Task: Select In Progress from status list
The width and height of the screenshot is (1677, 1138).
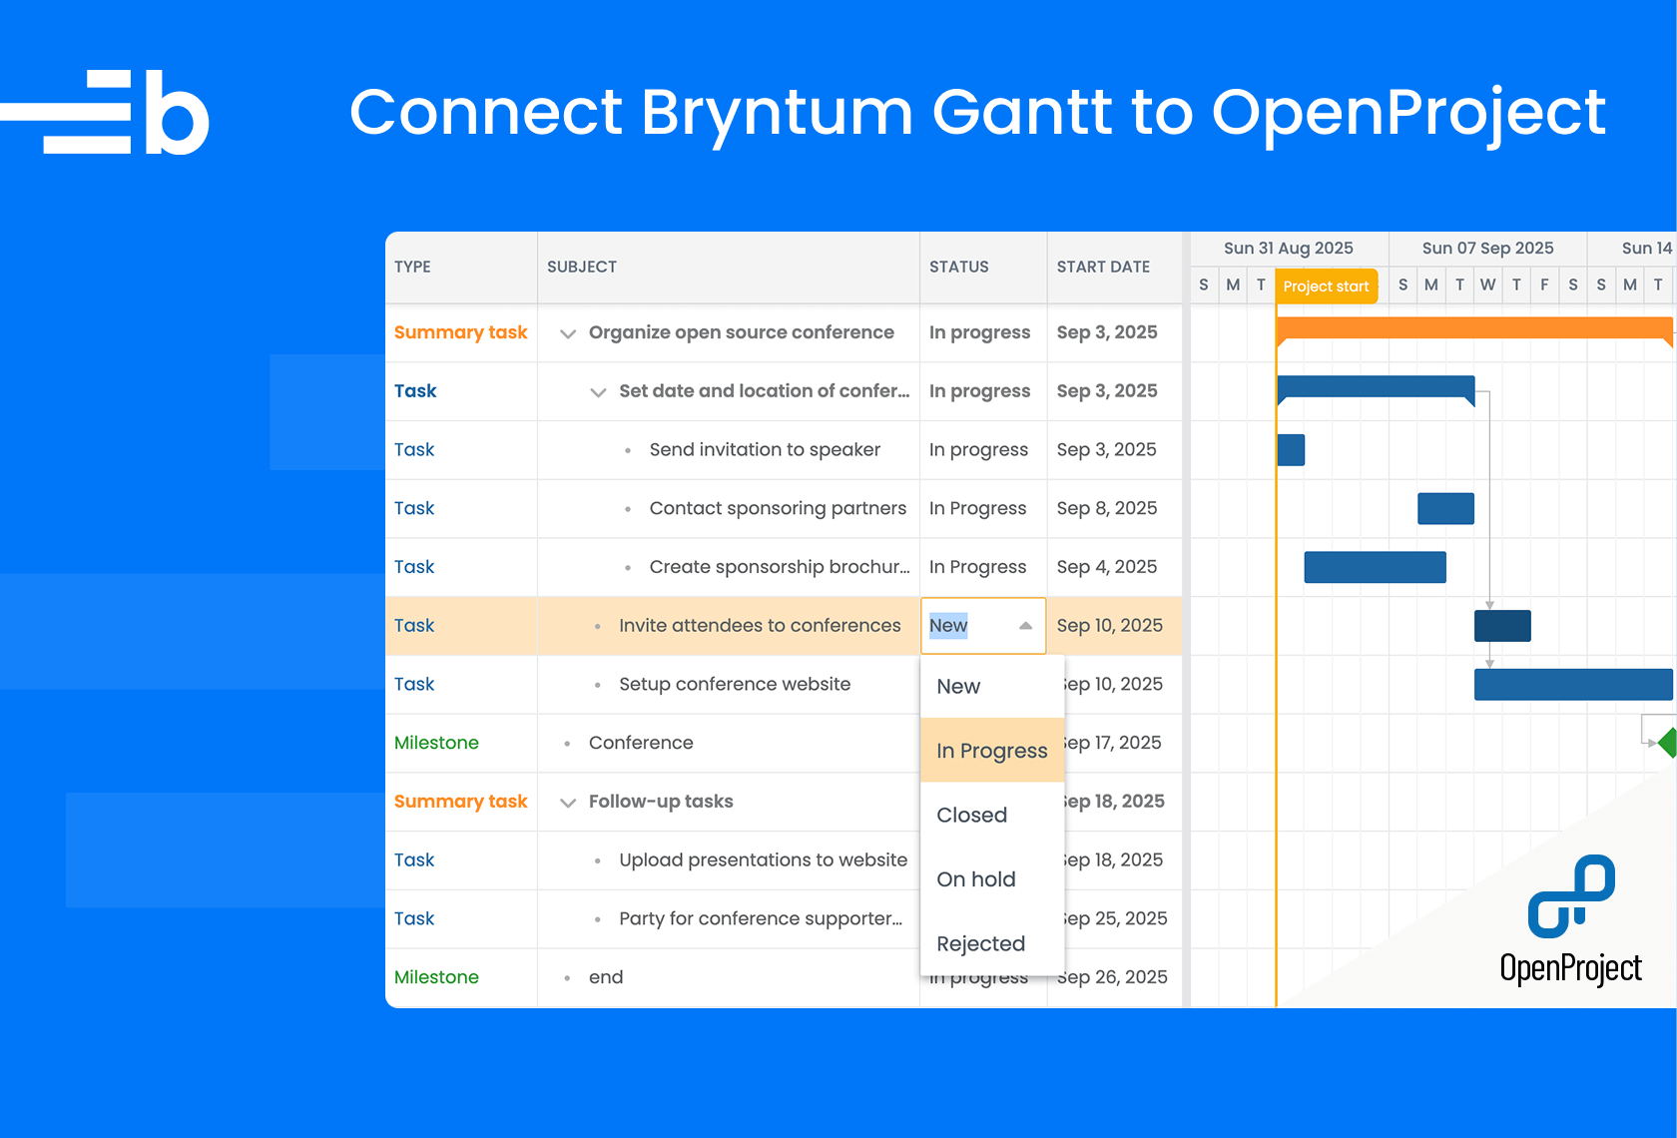Action: tap(991, 751)
